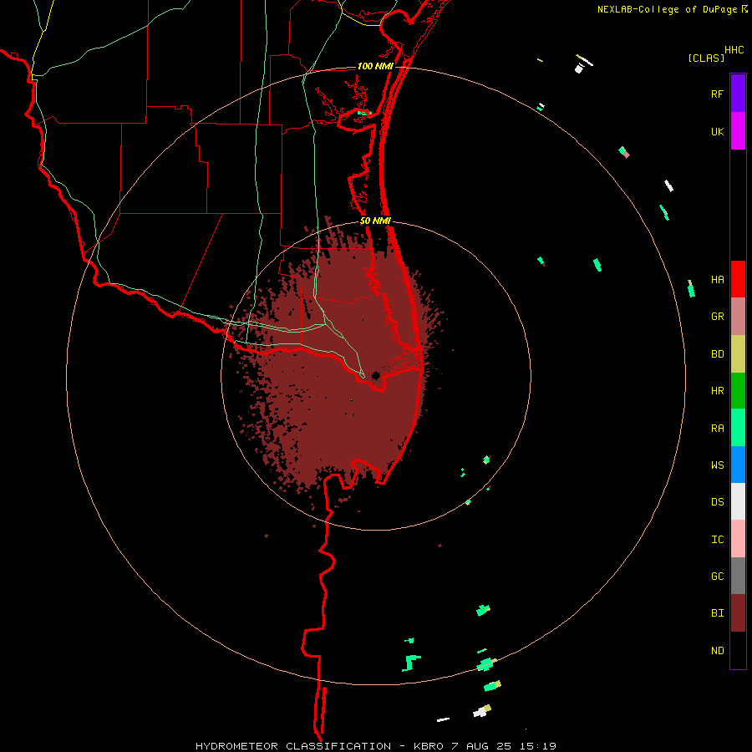Click the 'RF' legend label
The height and width of the screenshot is (752, 752).
point(717,94)
